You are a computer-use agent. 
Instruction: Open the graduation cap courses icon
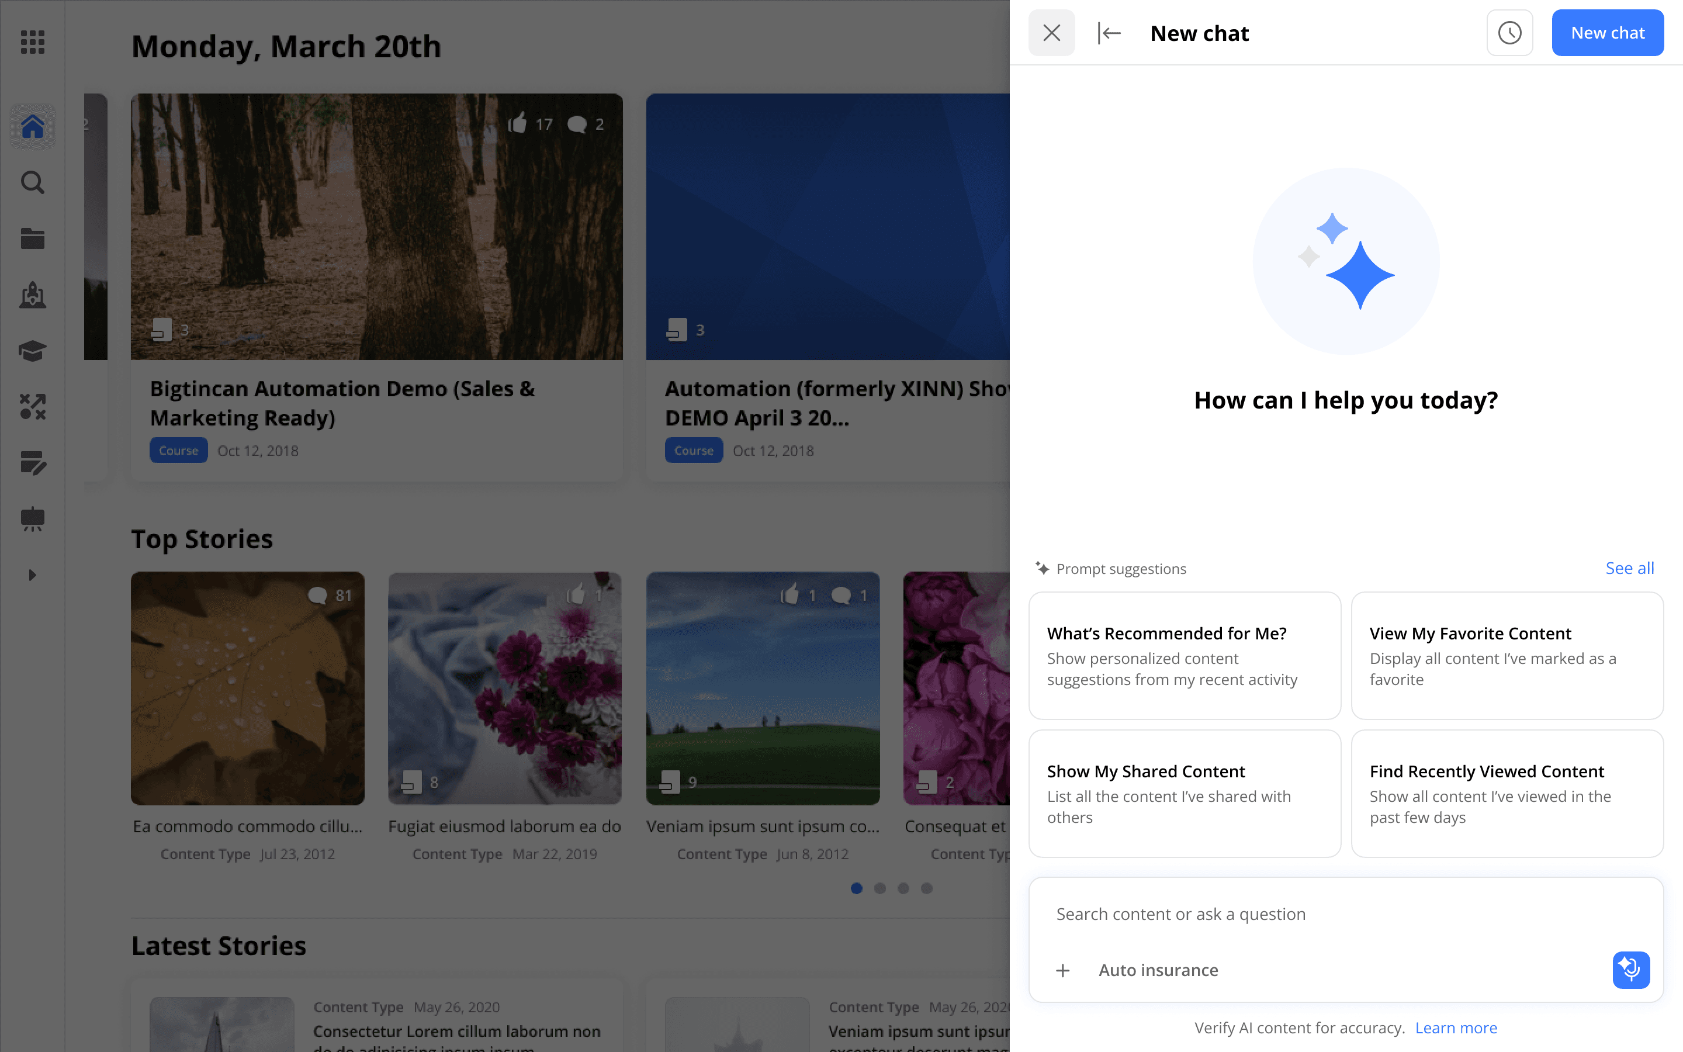click(x=33, y=351)
